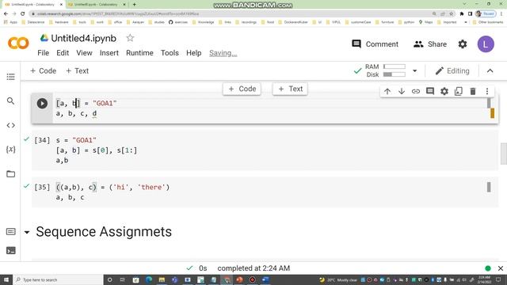Open the Insert menu
The image size is (507, 285).
click(109, 53)
